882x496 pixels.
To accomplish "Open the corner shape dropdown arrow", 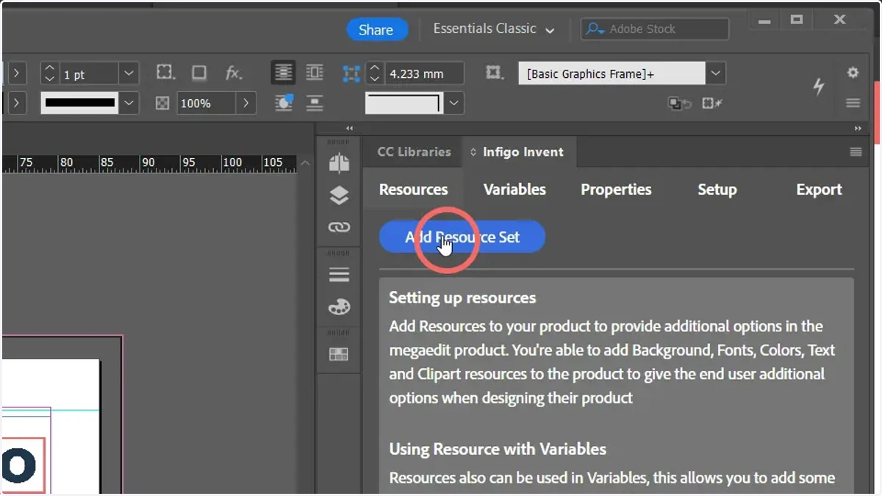I will point(453,104).
